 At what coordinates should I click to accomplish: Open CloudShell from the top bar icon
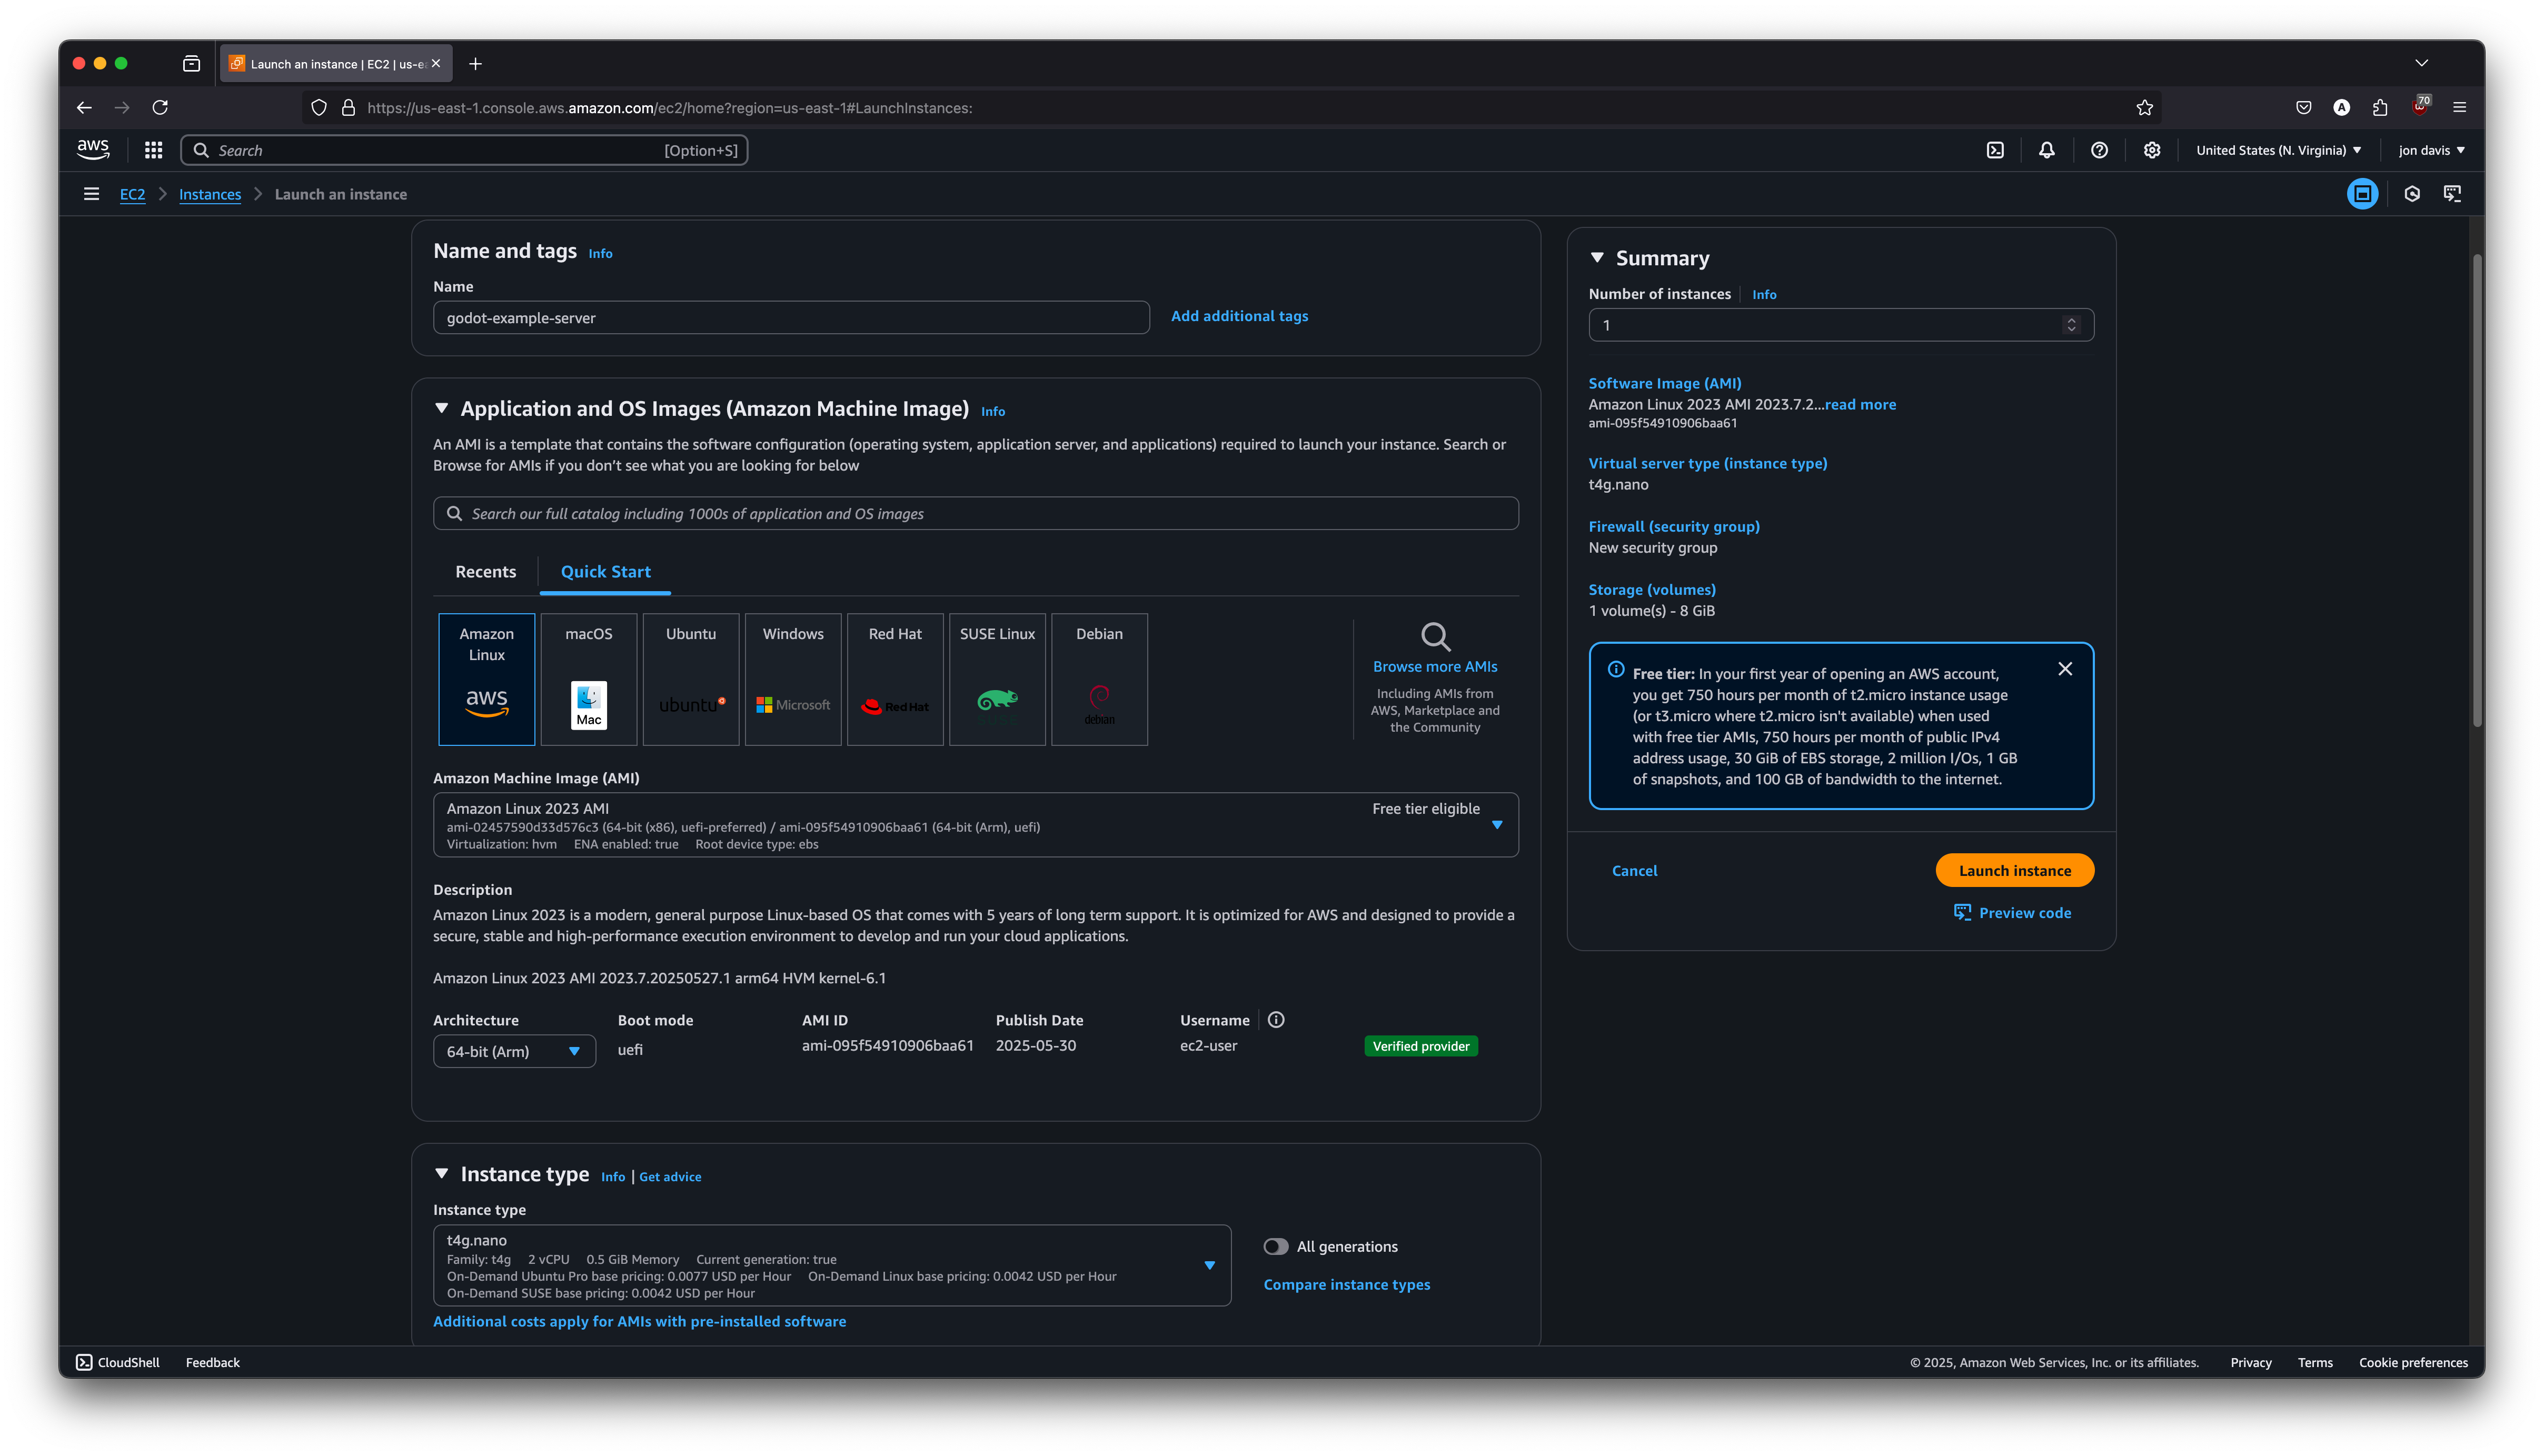click(x=1995, y=150)
